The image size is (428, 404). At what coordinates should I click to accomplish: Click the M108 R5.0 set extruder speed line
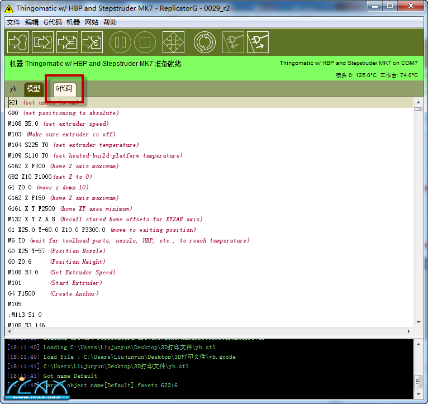(59, 123)
